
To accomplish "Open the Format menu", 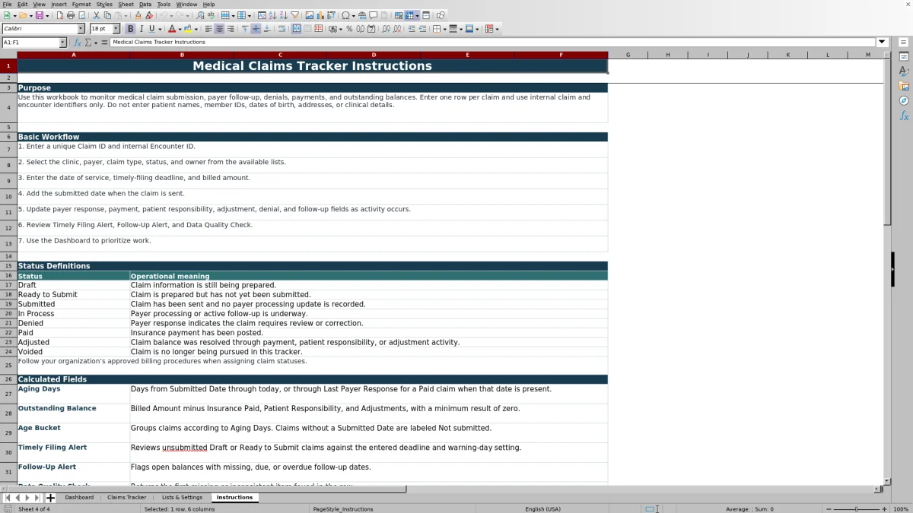I will click(x=81, y=4).
